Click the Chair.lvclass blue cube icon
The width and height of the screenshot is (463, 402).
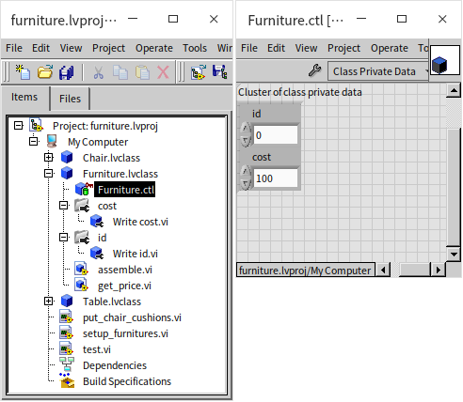(67, 158)
